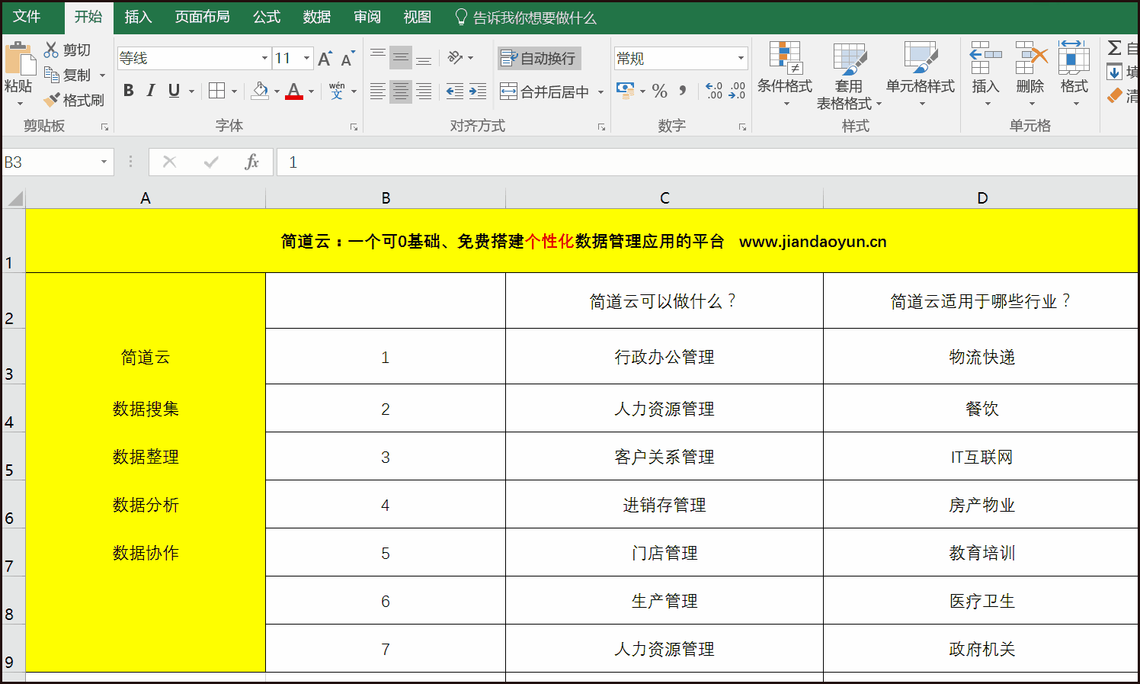Select column C header
Screen dimensions: 1140x684
664,198
